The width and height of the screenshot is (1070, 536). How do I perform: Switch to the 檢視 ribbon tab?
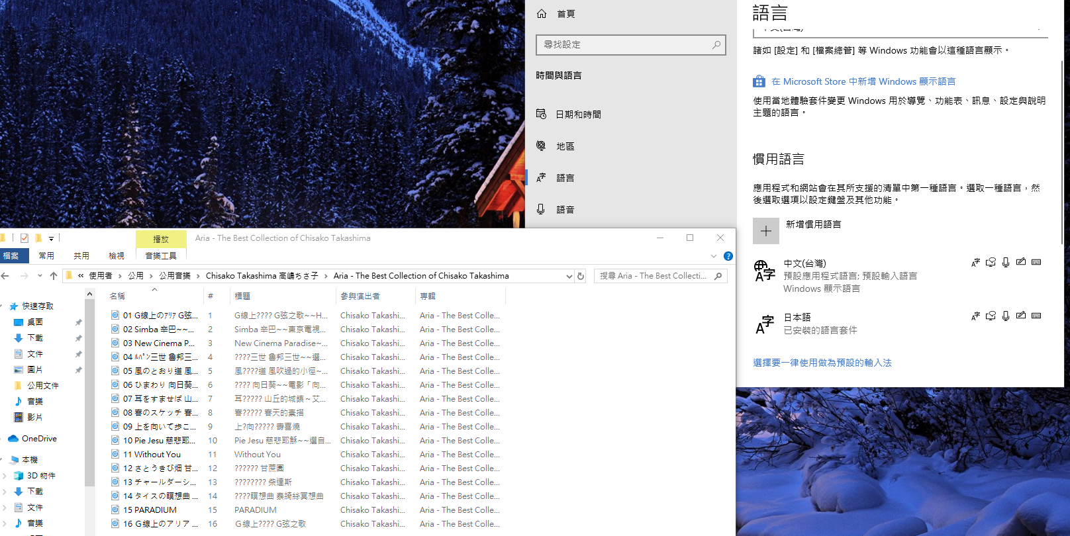117,256
